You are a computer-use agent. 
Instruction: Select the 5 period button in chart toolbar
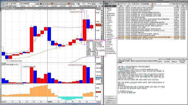point(63,4)
